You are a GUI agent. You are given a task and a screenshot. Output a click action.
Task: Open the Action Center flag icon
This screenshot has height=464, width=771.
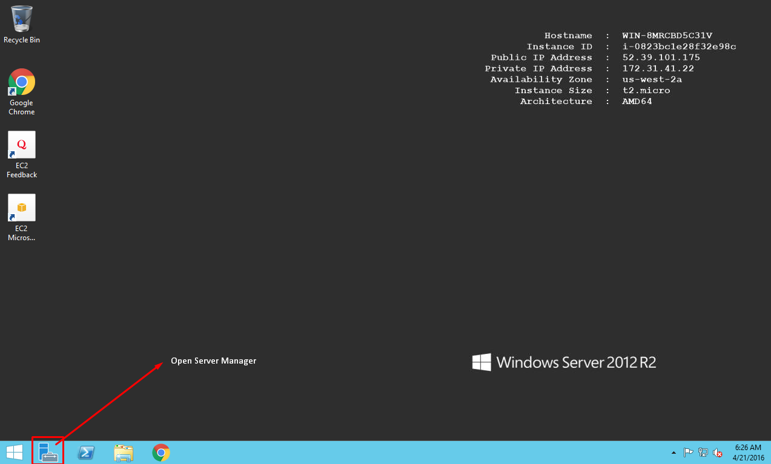[689, 453]
